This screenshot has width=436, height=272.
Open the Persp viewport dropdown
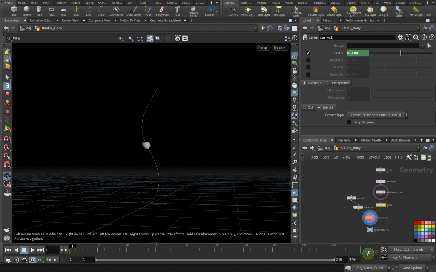[x=263, y=48]
